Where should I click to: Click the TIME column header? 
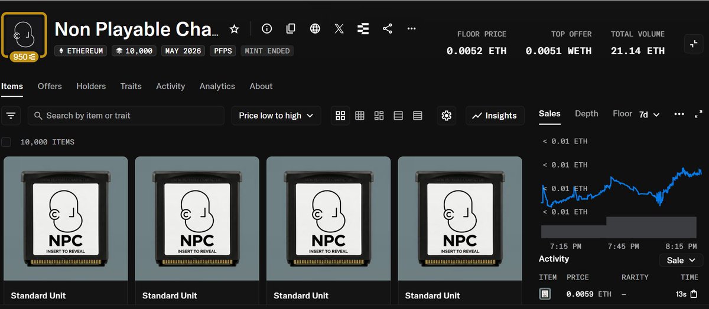click(x=690, y=277)
